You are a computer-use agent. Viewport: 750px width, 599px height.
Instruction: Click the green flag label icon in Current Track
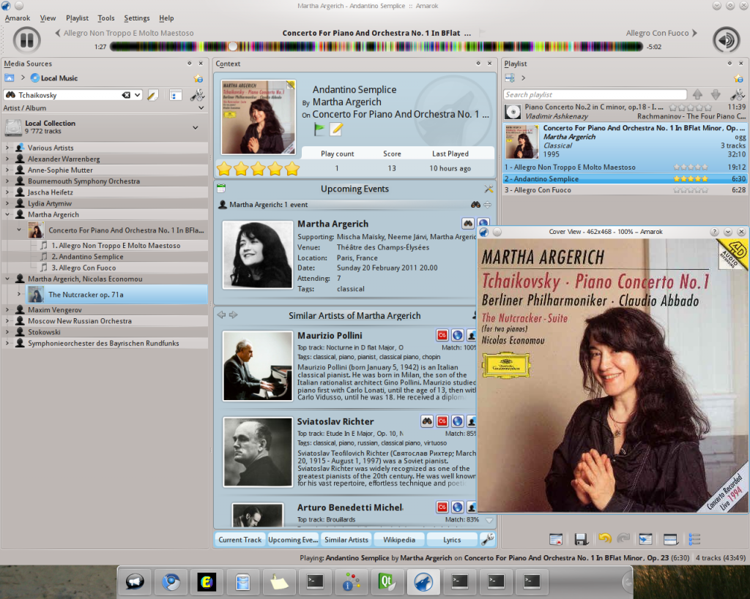(x=319, y=129)
